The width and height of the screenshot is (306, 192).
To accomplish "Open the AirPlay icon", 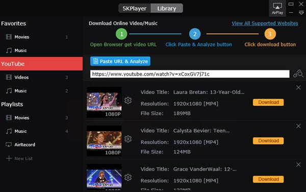I will [x=277, y=8].
